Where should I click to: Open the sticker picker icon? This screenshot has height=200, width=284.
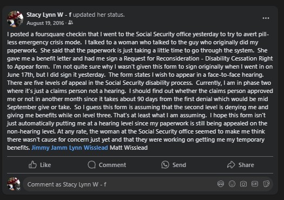[x=266, y=184]
